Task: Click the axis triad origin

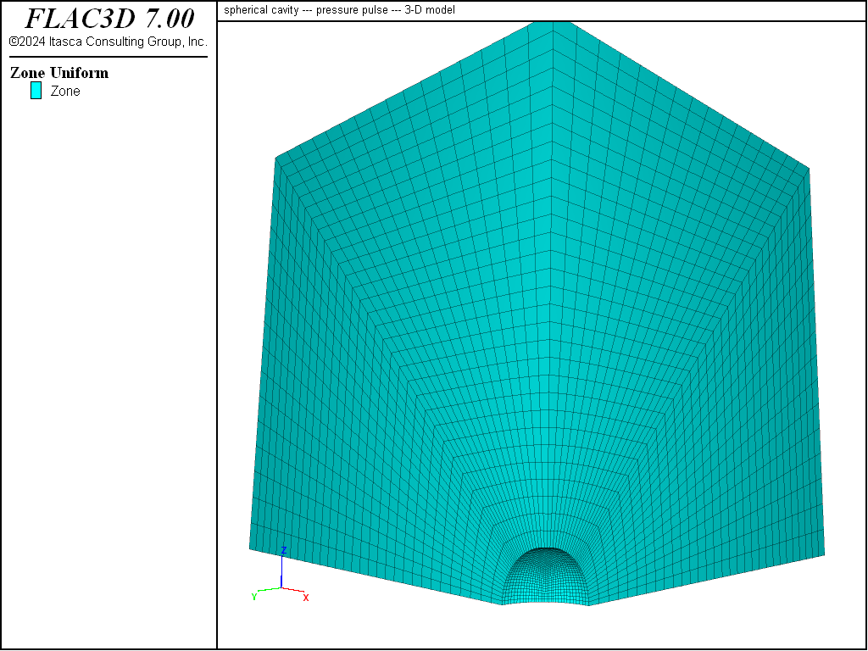Action: [281, 587]
